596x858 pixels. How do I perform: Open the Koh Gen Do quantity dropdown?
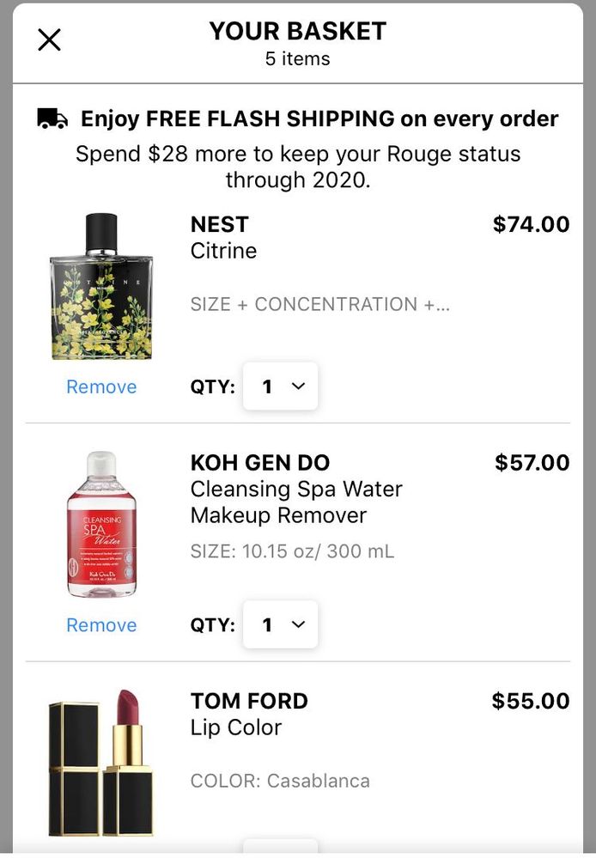281,624
